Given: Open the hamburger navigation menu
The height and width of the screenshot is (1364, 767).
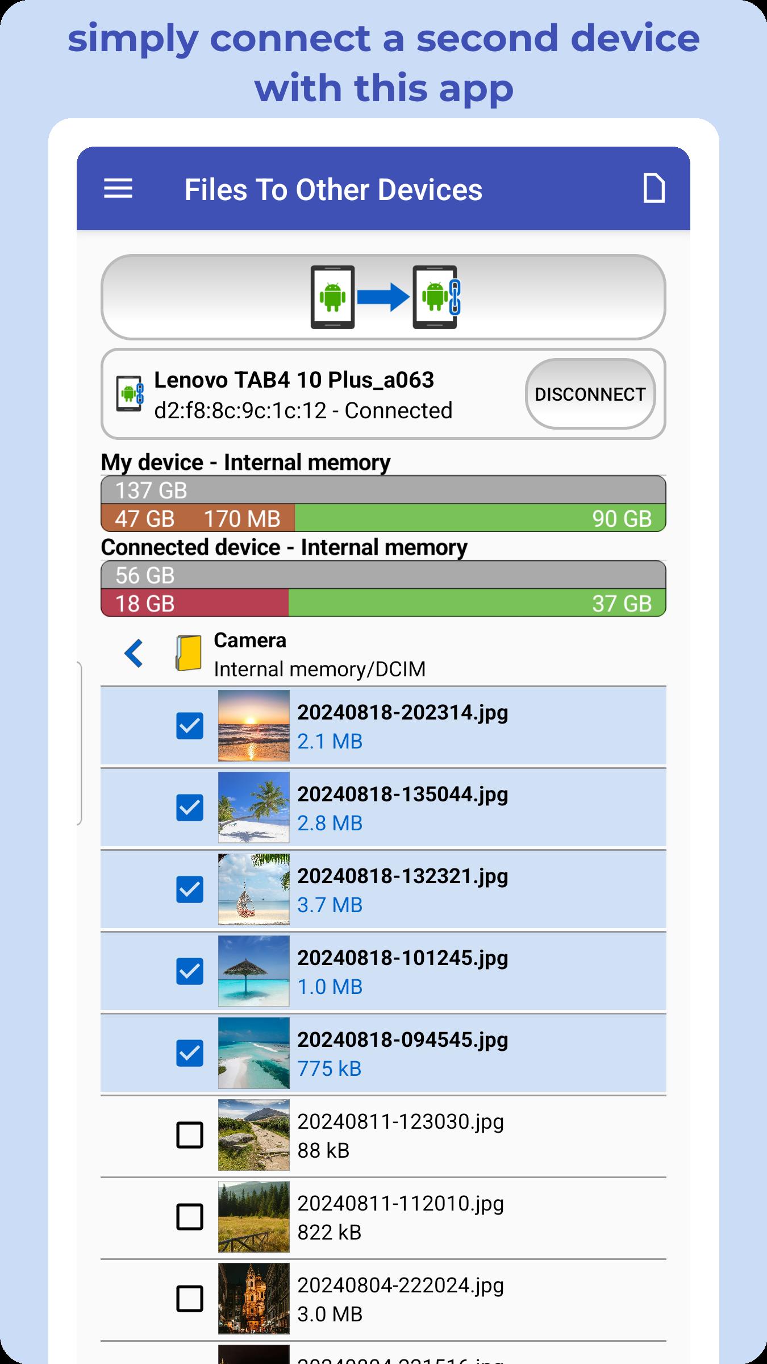Looking at the screenshot, I should (118, 189).
